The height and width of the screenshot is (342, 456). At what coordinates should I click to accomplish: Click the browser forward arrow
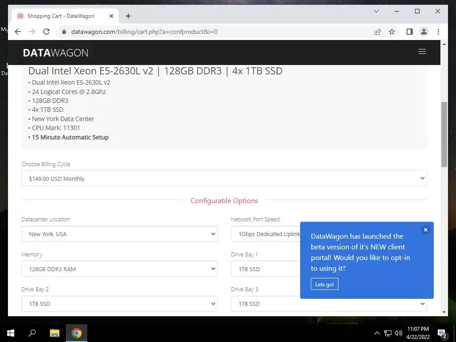pyautogui.click(x=32, y=32)
